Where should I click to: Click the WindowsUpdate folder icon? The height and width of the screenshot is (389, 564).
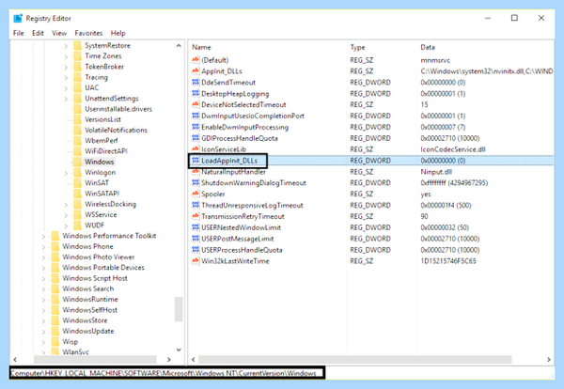[55, 331]
